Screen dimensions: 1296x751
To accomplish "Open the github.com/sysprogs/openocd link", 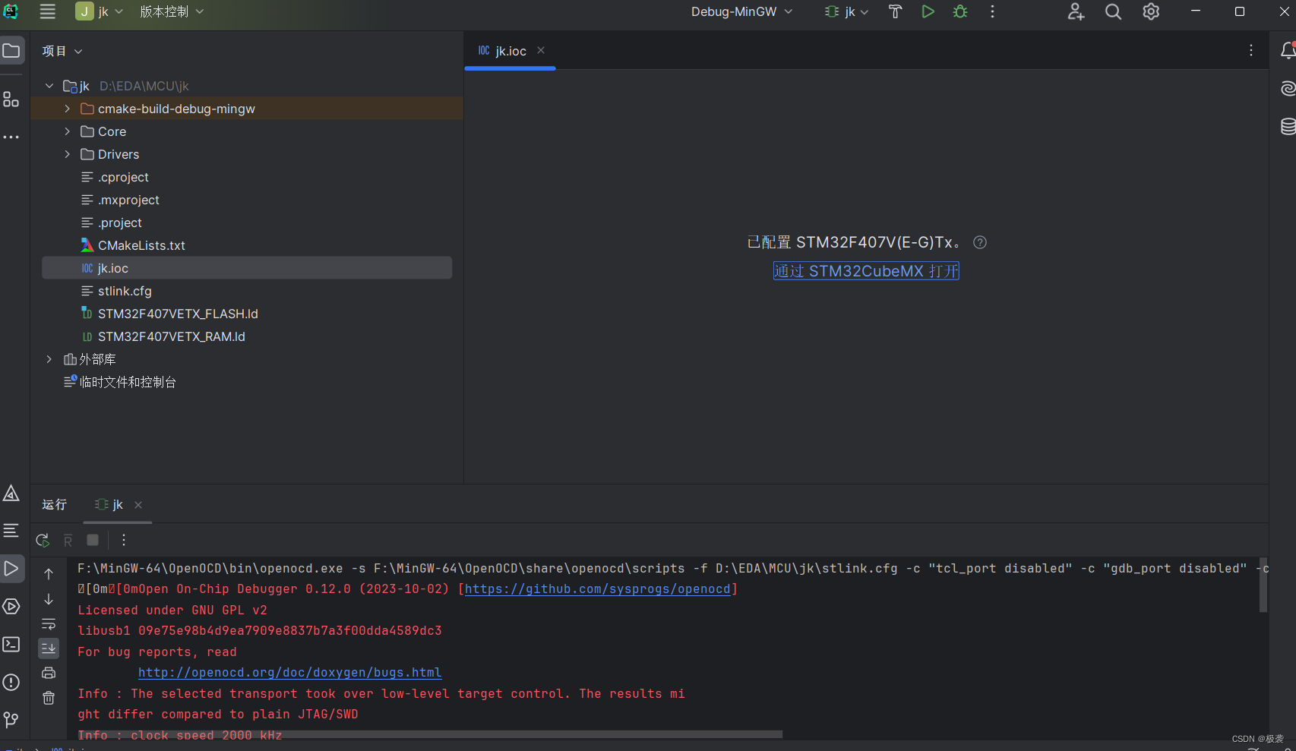I will tap(598, 589).
